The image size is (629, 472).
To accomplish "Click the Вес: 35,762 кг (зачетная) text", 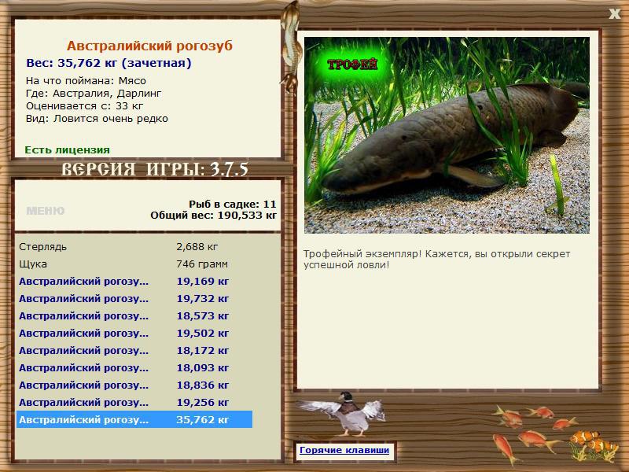I will (x=109, y=63).
